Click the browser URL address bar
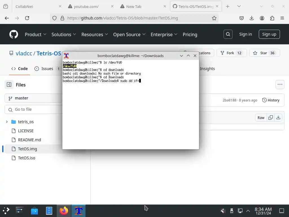 click(134, 18)
